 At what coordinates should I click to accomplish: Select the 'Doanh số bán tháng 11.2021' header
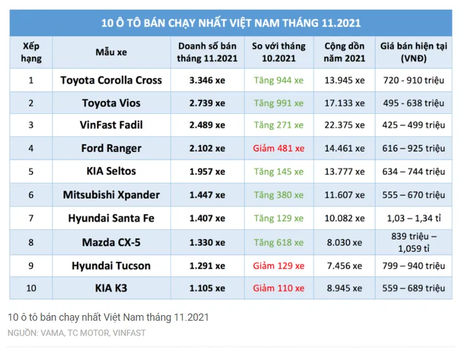pos(207,52)
